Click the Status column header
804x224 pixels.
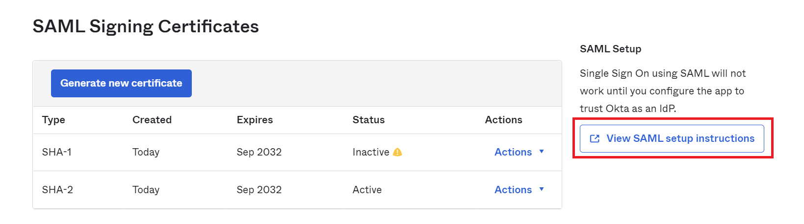point(368,120)
